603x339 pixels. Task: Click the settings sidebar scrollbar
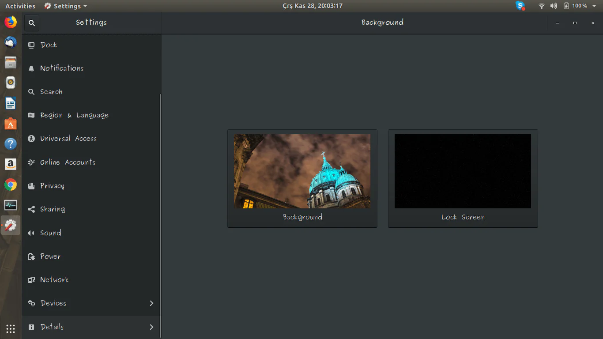pos(160,215)
